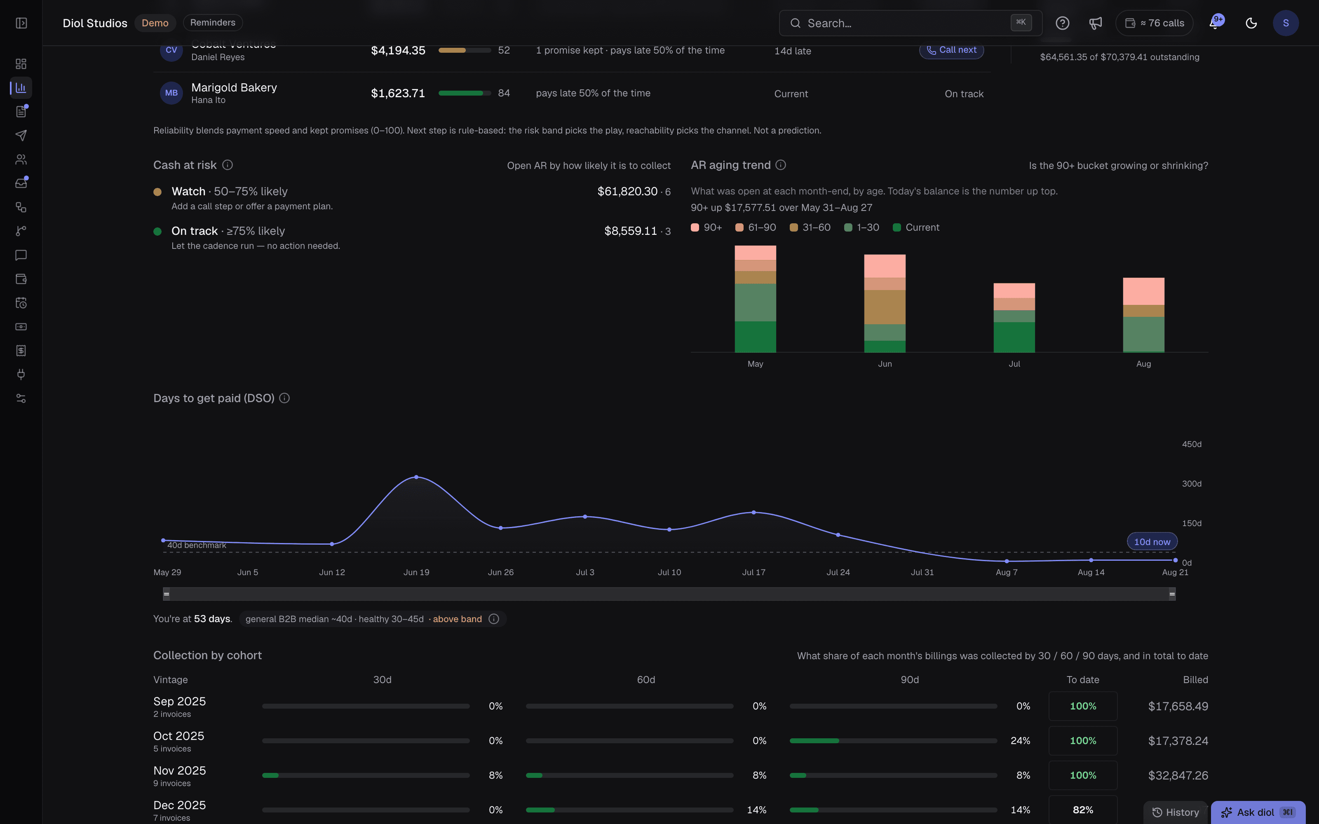Open the dashboard grid icon in sidebar
The image size is (1319, 824).
coord(21,64)
